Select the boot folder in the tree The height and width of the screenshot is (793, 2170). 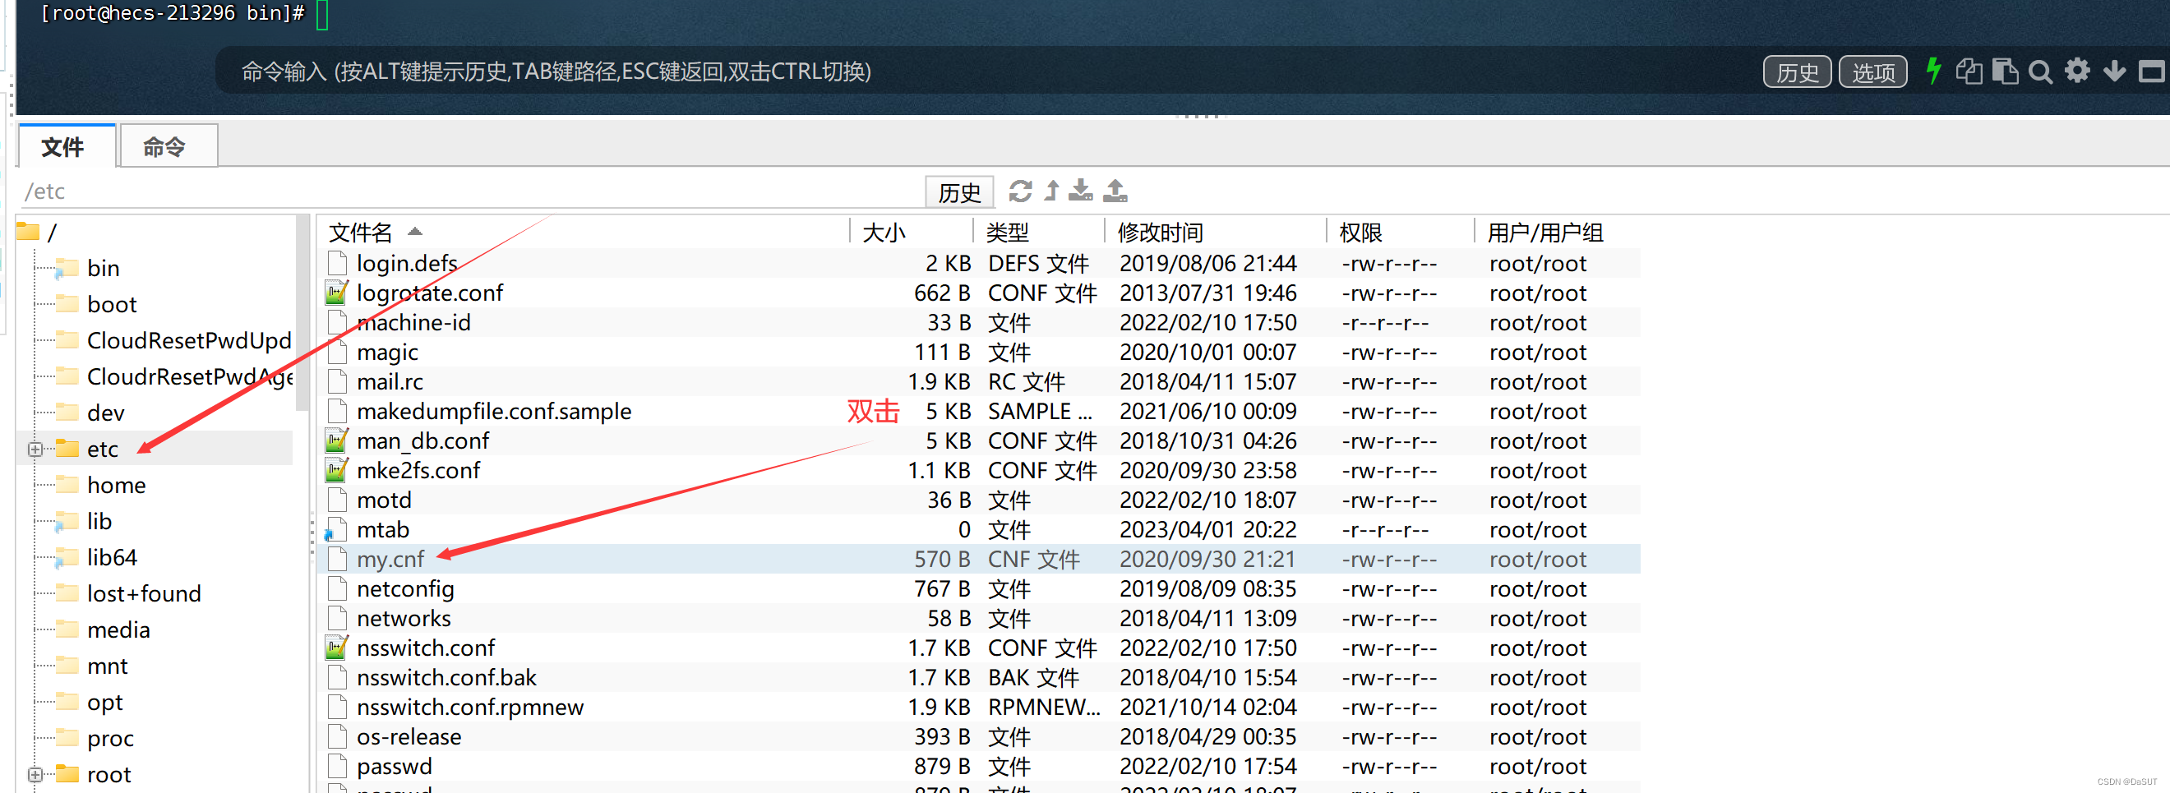click(112, 304)
